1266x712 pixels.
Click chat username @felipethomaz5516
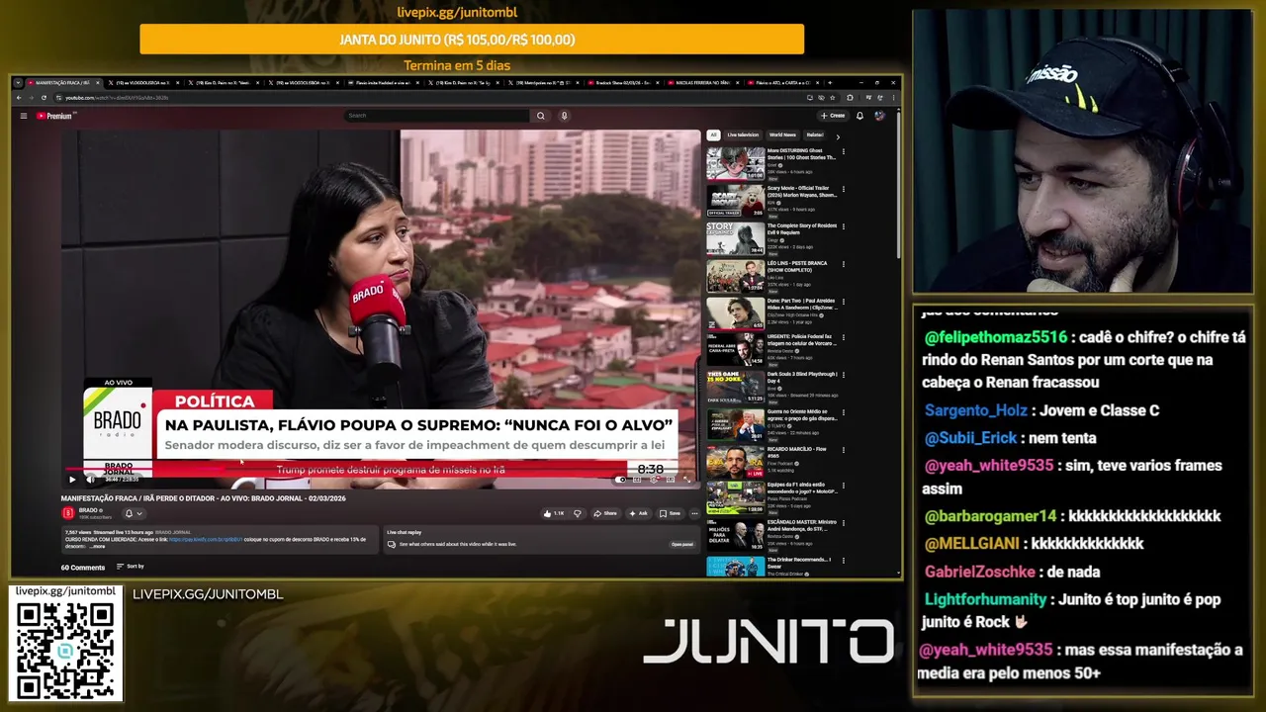tap(995, 337)
